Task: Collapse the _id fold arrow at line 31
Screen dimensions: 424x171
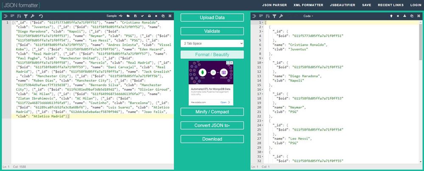Action: point(263,157)
